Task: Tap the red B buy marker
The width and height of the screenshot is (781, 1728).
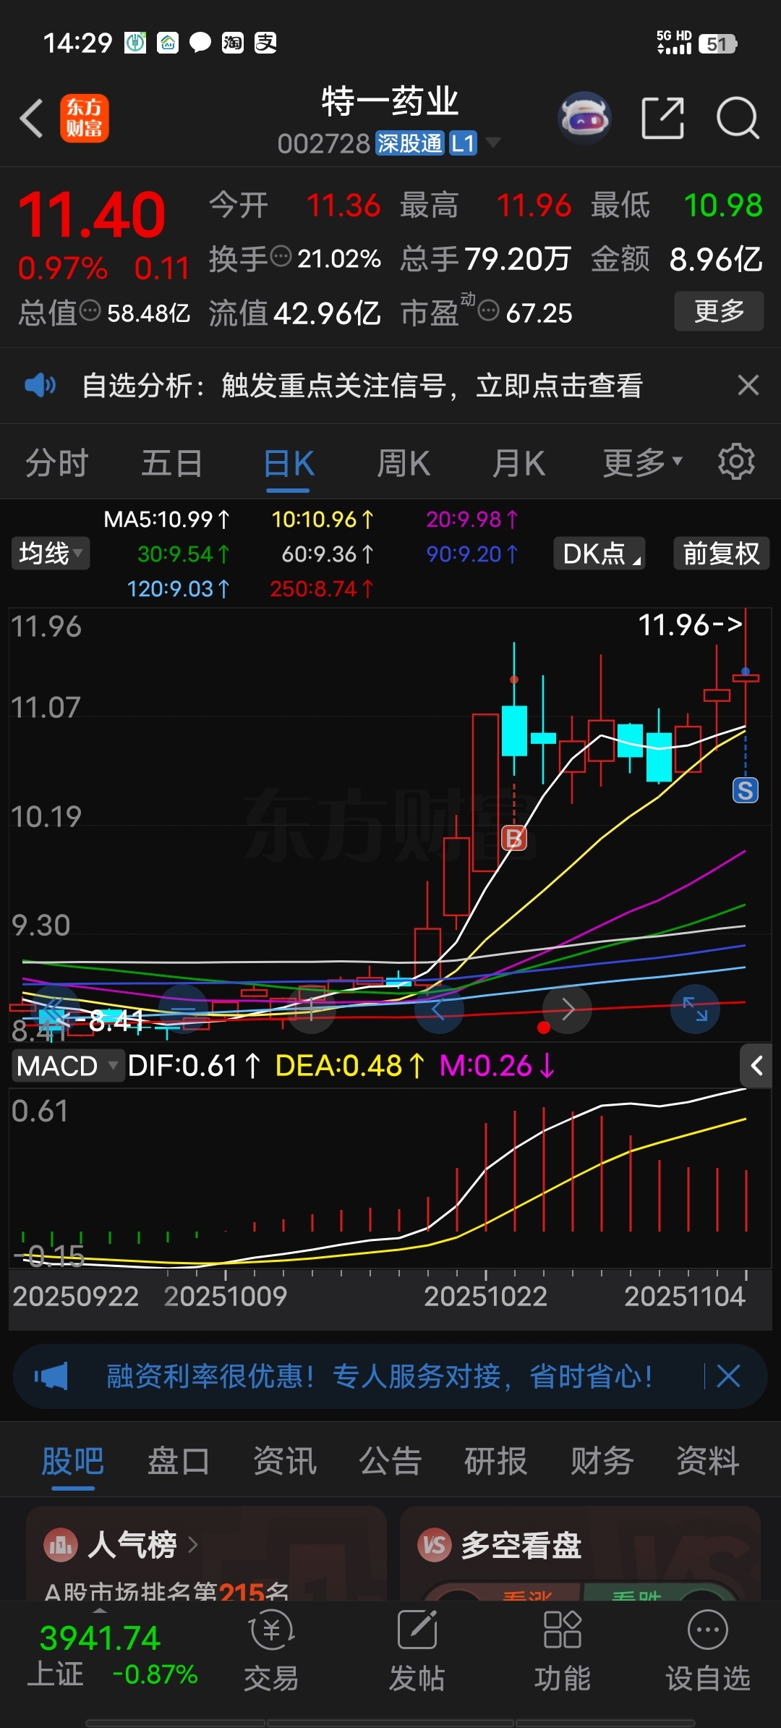Action: (x=514, y=838)
